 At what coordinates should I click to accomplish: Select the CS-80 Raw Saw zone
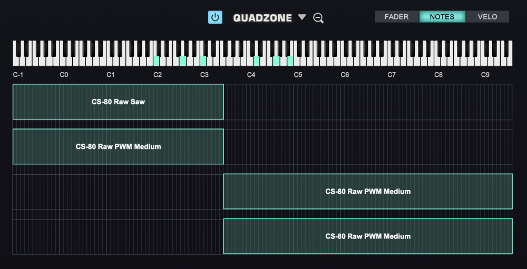tap(118, 102)
